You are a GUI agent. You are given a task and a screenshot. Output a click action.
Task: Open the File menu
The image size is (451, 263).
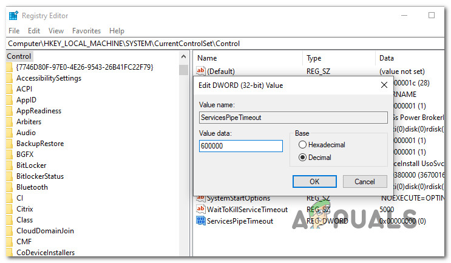click(x=14, y=31)
